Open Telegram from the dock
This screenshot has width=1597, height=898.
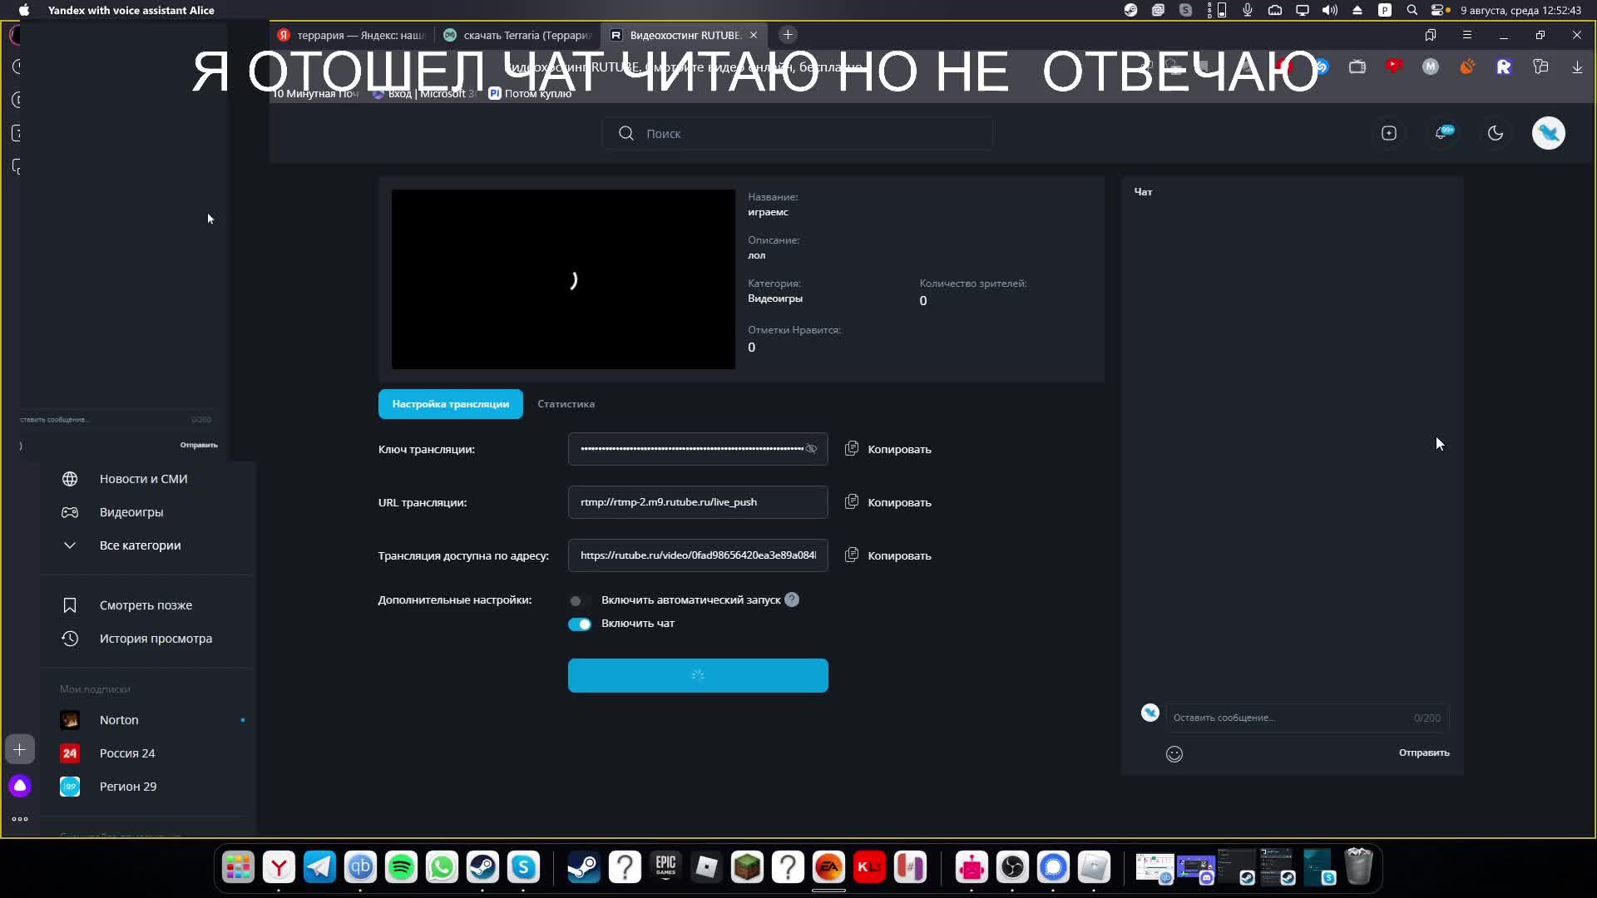pyautogui.click(x=319, y=867)
